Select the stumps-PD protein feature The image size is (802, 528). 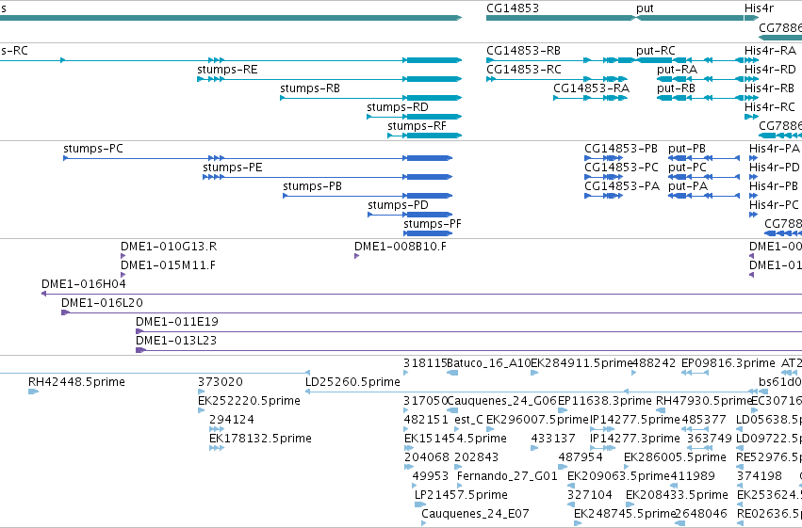[x=410, y=215]
